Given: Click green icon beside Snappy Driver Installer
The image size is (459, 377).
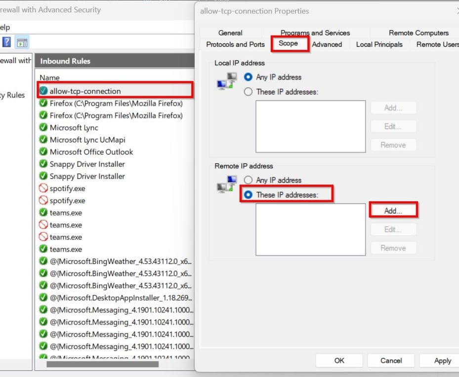Looking at the screenshot, I should [43, 164].
